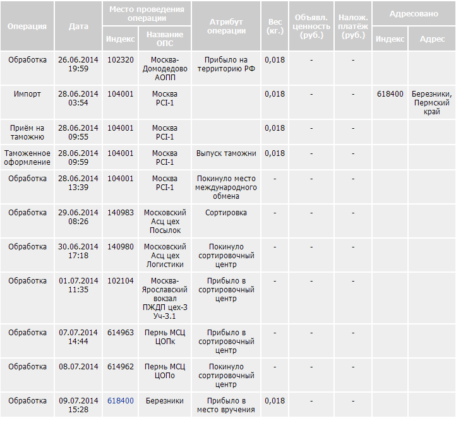Click the Дата column header
This screenshot has height=423, width=456.
tap(78, 27)
